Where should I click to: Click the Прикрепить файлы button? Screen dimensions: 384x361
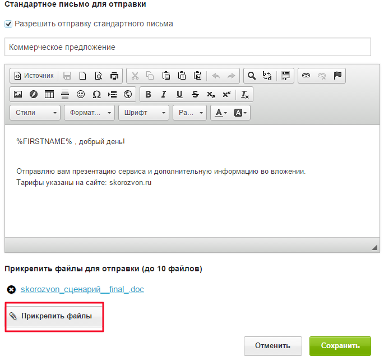pyautogui.click(x=54, y=316)
